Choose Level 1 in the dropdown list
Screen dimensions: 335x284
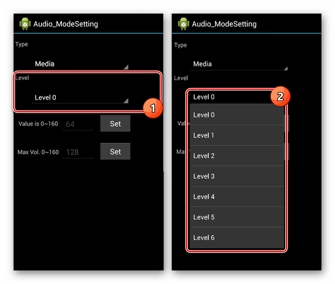coord(237,135)
